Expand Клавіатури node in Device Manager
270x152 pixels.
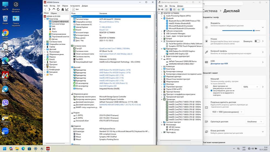(x=162, y=66)
